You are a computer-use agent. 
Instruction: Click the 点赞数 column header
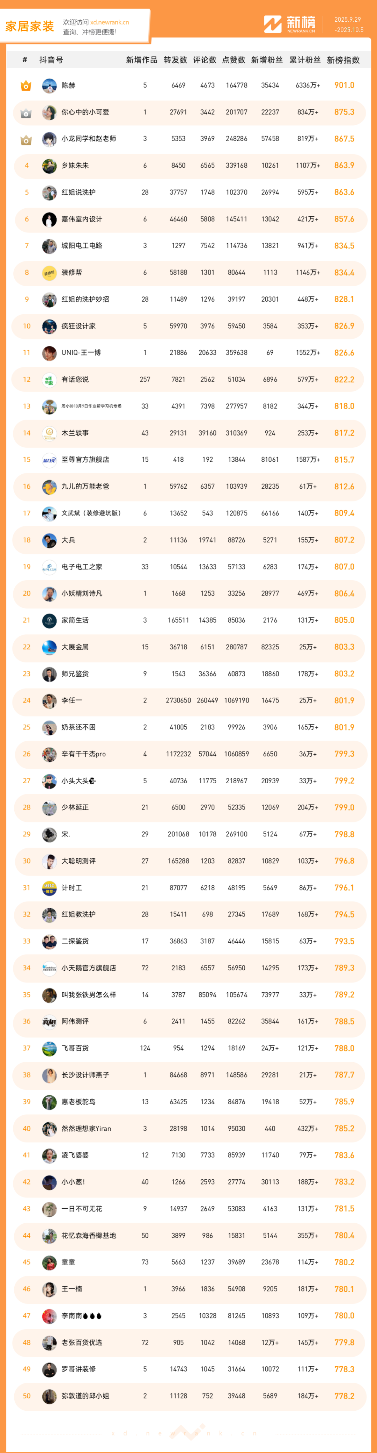point(233,60)
